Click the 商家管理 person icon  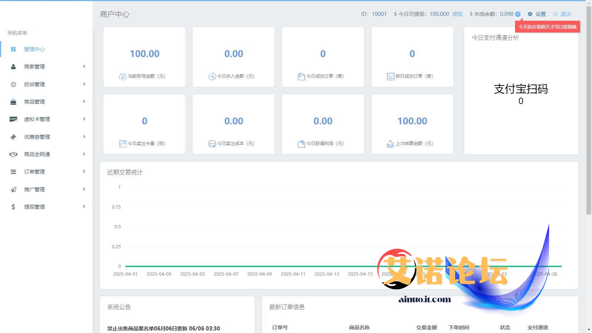click(13, 67)
